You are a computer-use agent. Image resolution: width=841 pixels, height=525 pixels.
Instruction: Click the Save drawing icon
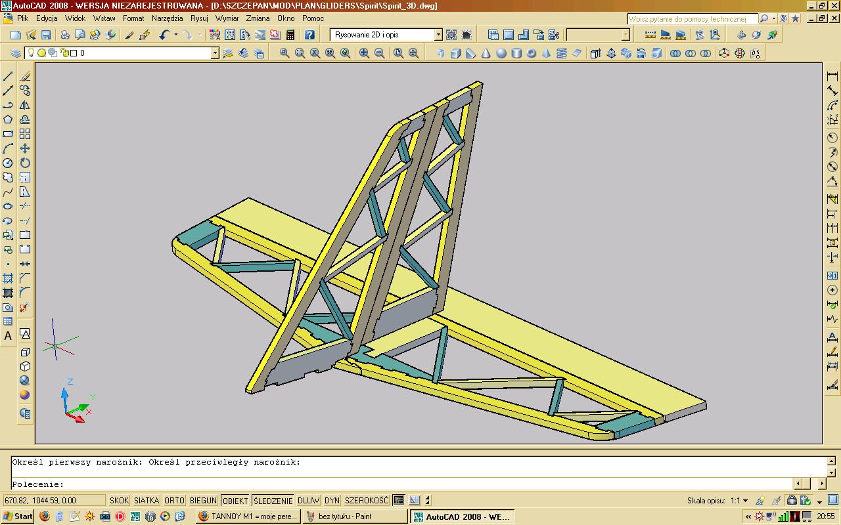46,35
